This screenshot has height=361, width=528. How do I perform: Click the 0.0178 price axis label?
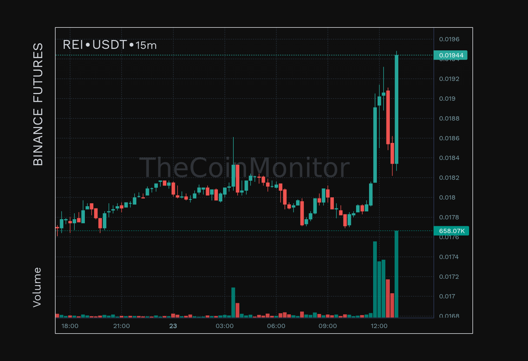449,218
